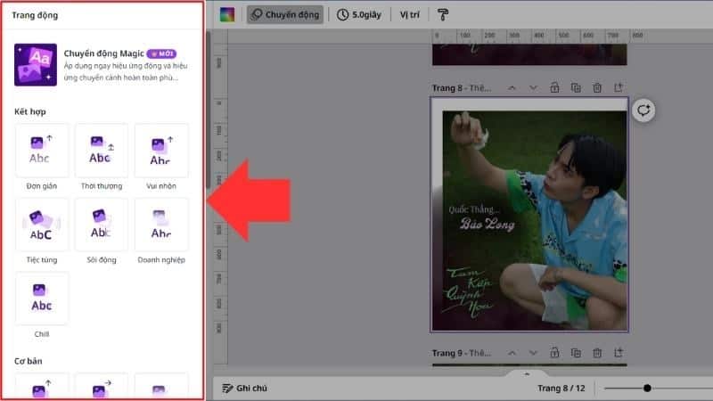The image size is (713, 401).
Task: Apply the Thời thượng page animation
Action: (x=101, y=150)
